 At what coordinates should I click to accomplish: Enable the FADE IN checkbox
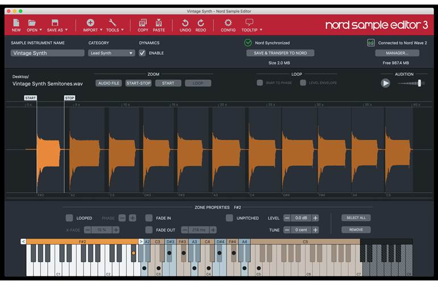point(149,218)
